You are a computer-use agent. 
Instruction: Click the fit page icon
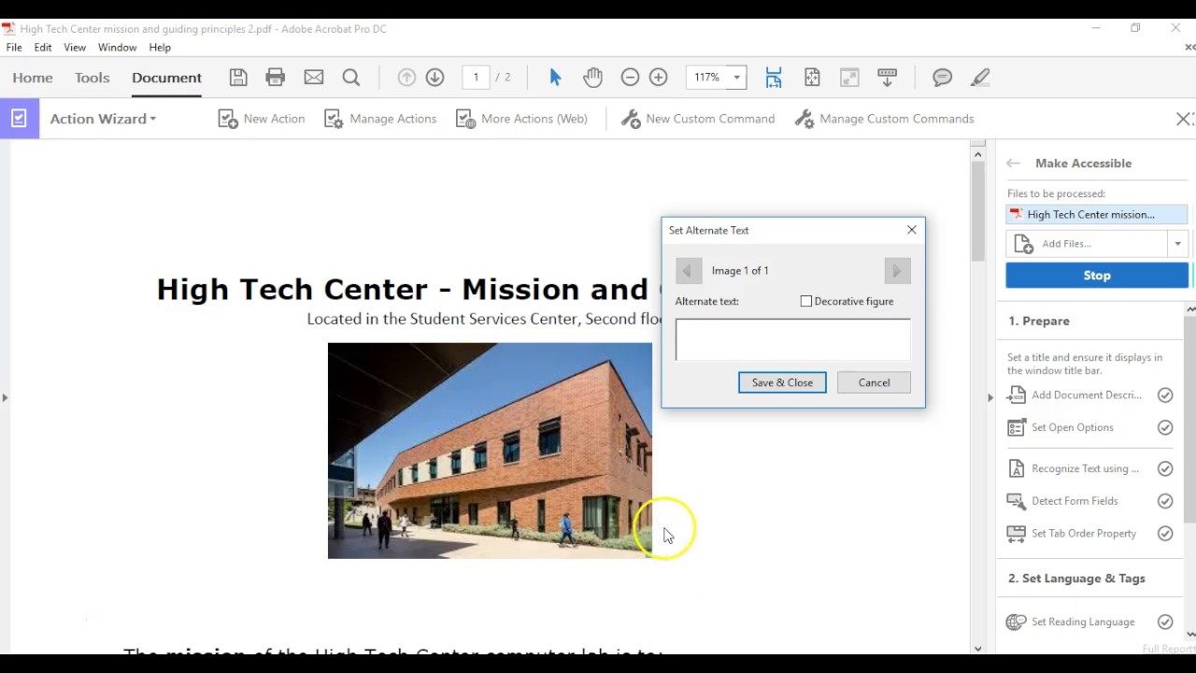[812, 78]
